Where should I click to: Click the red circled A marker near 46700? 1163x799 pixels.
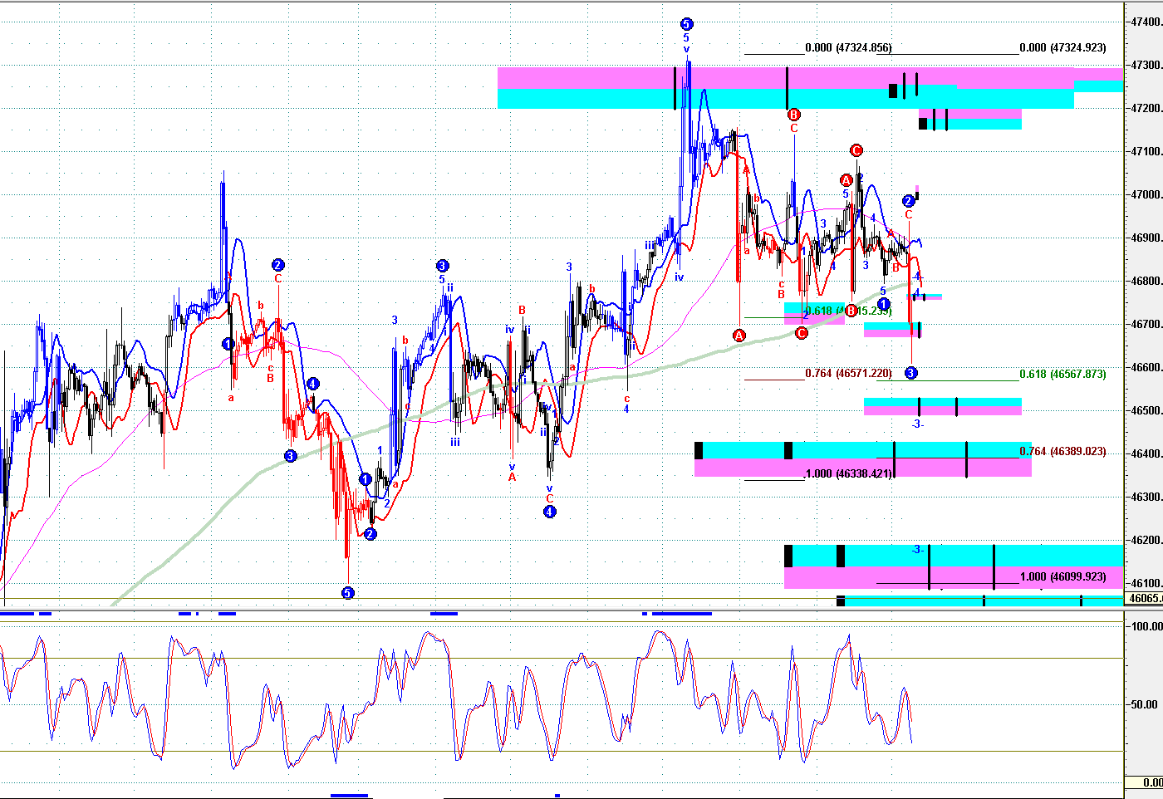pyautogui.click(x=739, y=335)
